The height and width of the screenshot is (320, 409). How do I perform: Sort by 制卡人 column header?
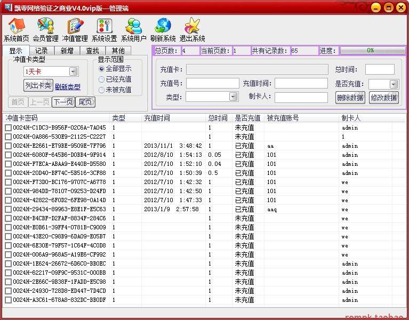(x=366, y=118)
